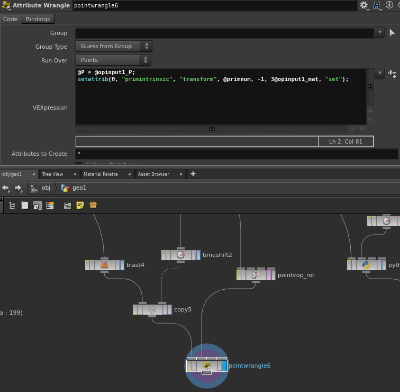The image size is (400, 392).
Task: Switch to the Asset Browser tab
Action: [x=153, y=174]
